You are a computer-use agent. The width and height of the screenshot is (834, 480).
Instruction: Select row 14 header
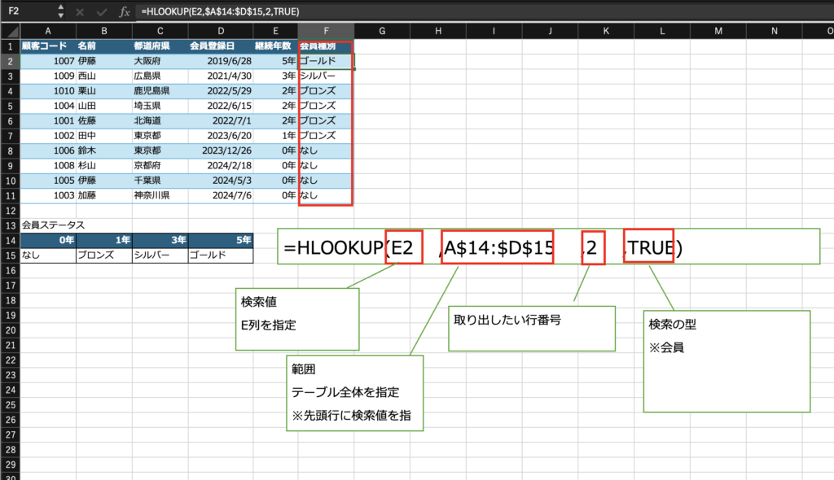pyautogui.click(x=10, y=240)
